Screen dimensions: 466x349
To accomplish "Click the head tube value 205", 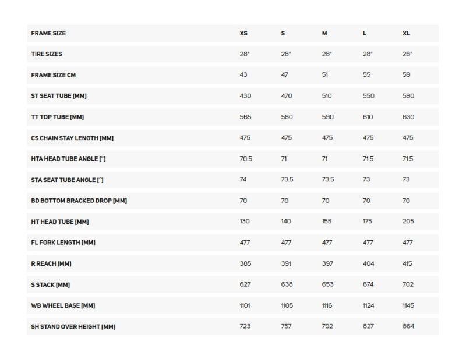I will (x=408, y=222).
